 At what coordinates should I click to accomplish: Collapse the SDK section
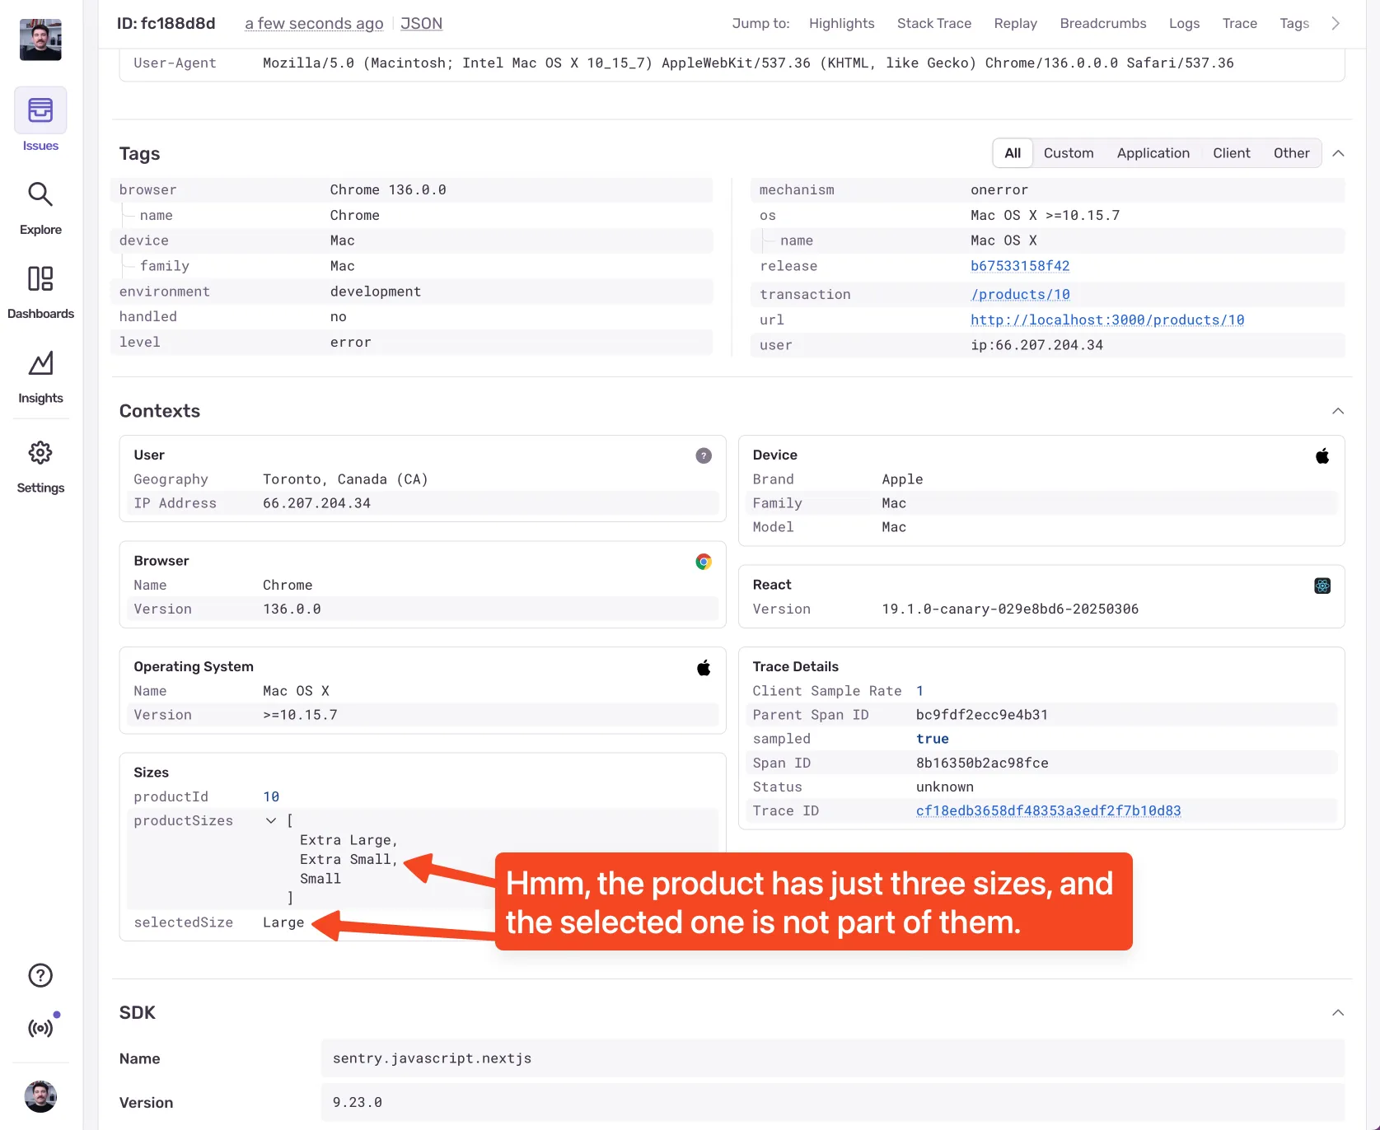[1339, 1013]
